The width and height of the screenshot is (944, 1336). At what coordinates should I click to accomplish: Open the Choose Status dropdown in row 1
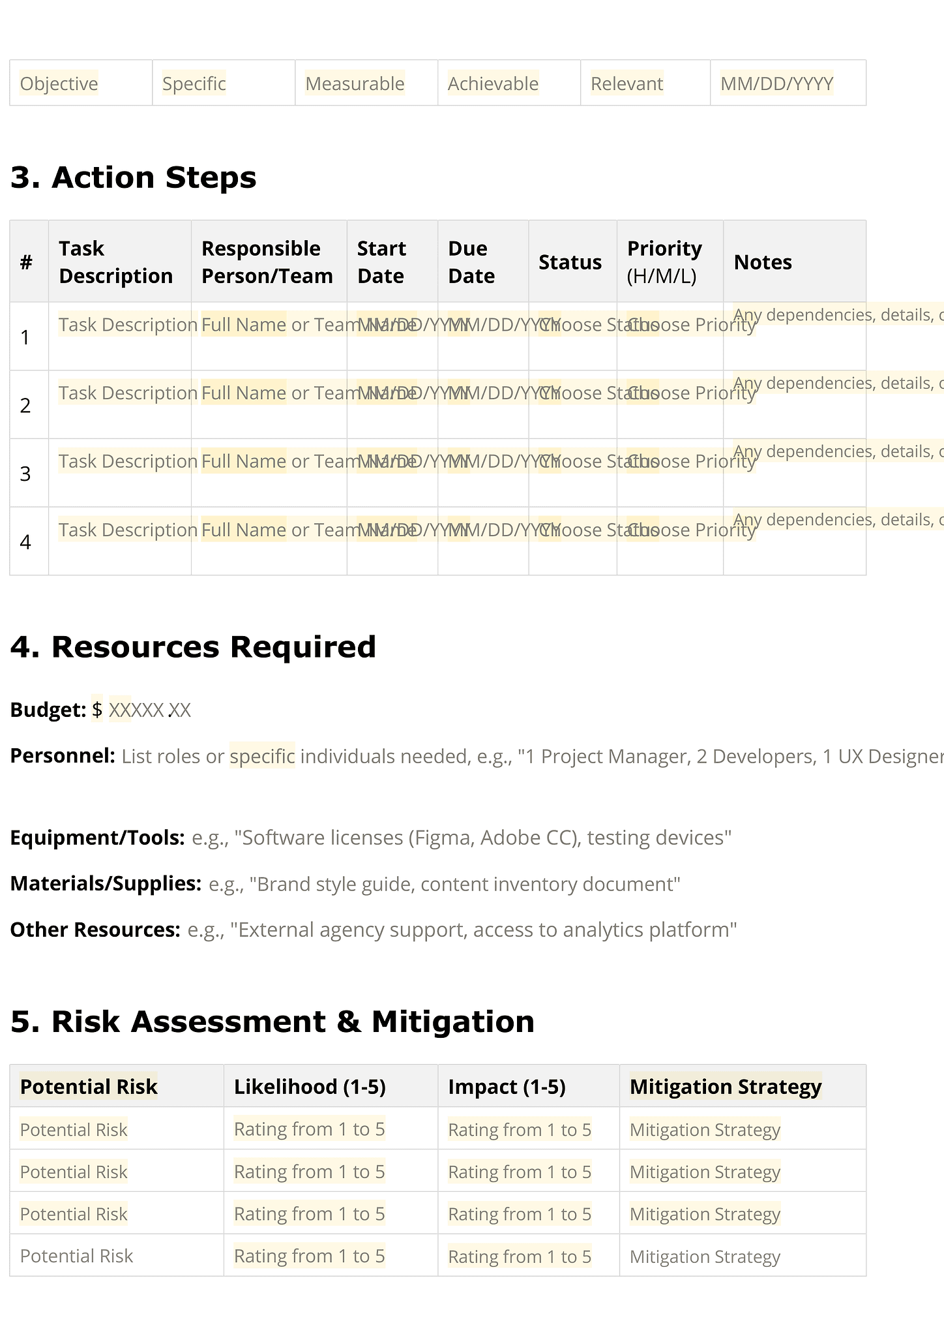click(x=598, y=324)
